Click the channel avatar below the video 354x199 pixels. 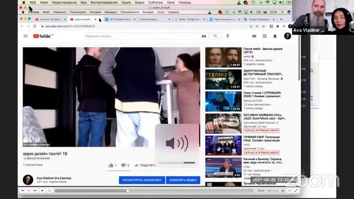[28, 180]
